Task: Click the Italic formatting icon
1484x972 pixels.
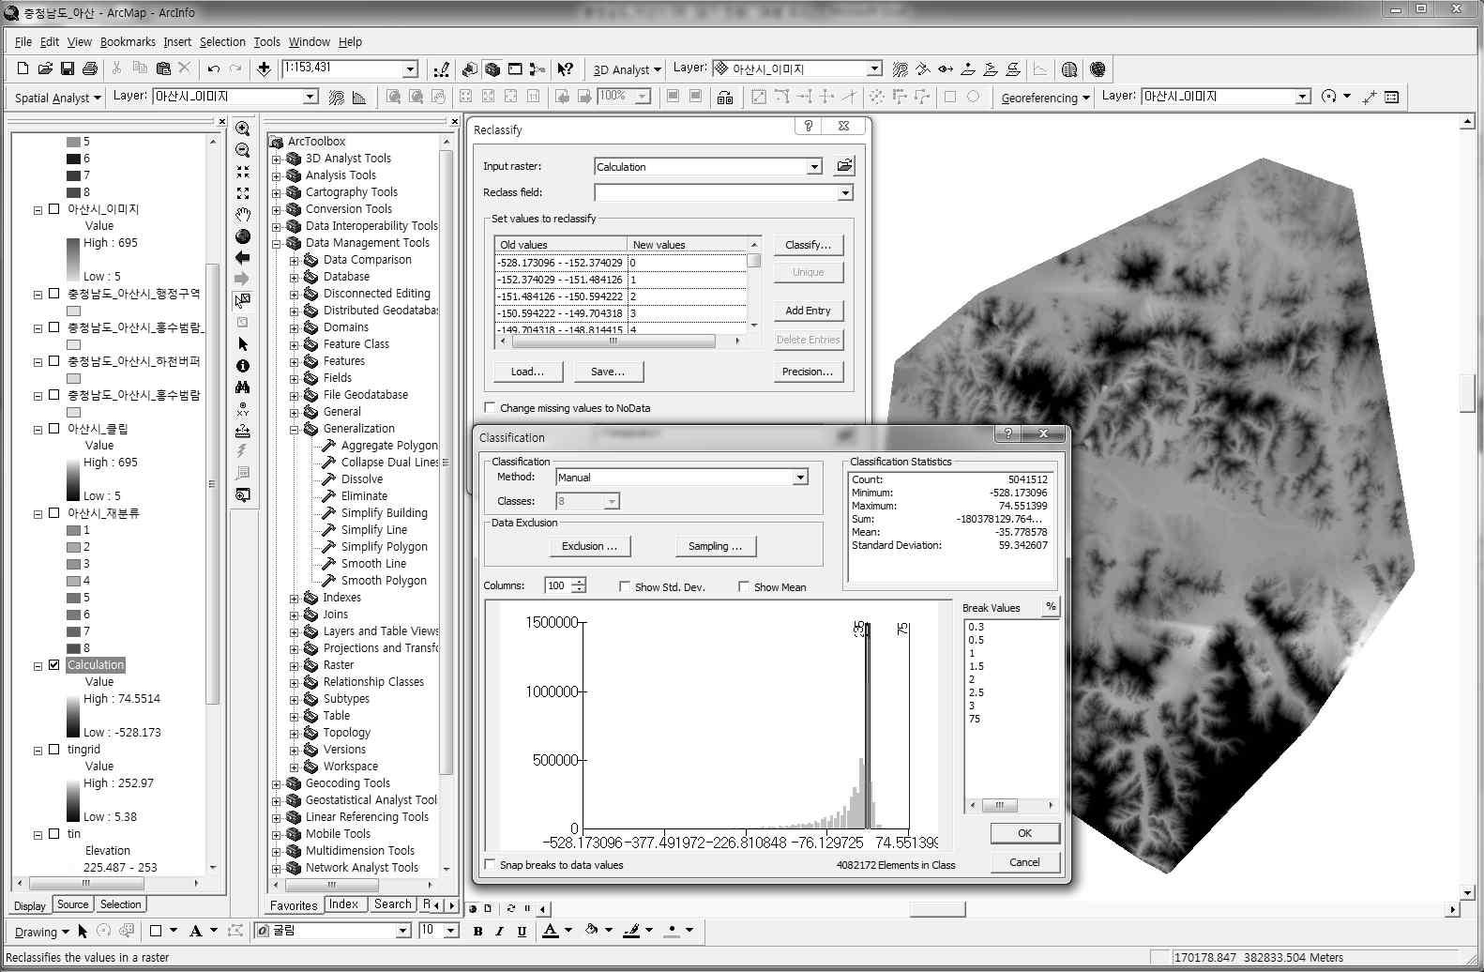Action: [499, 931]
